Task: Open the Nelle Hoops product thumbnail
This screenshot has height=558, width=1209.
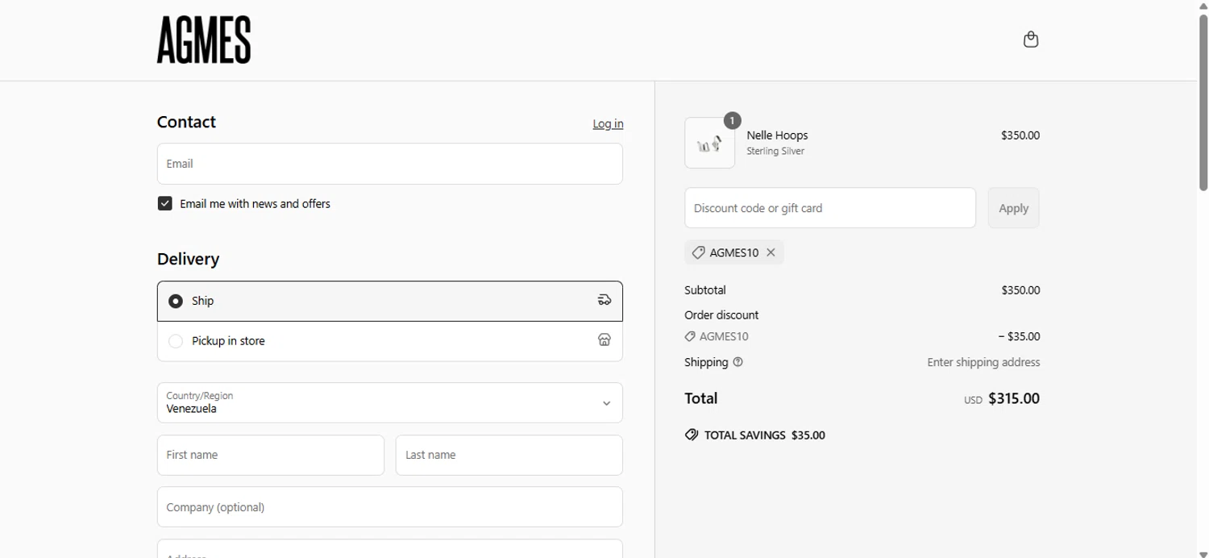Action: click(709, 143)
